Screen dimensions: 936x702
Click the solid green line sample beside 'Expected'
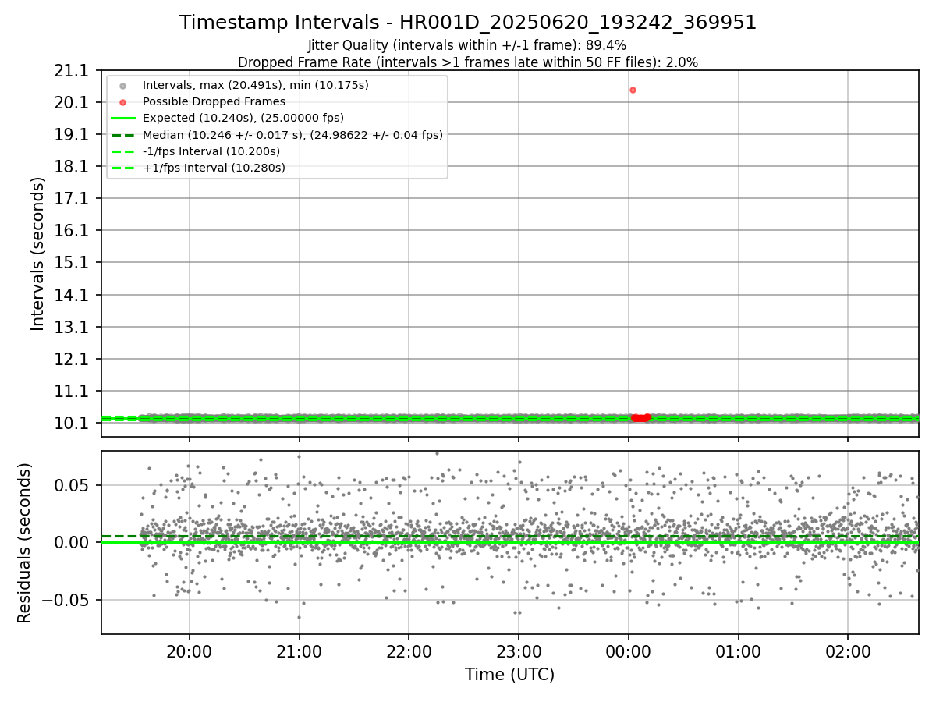pyautogui.click(x=122, y=119)
